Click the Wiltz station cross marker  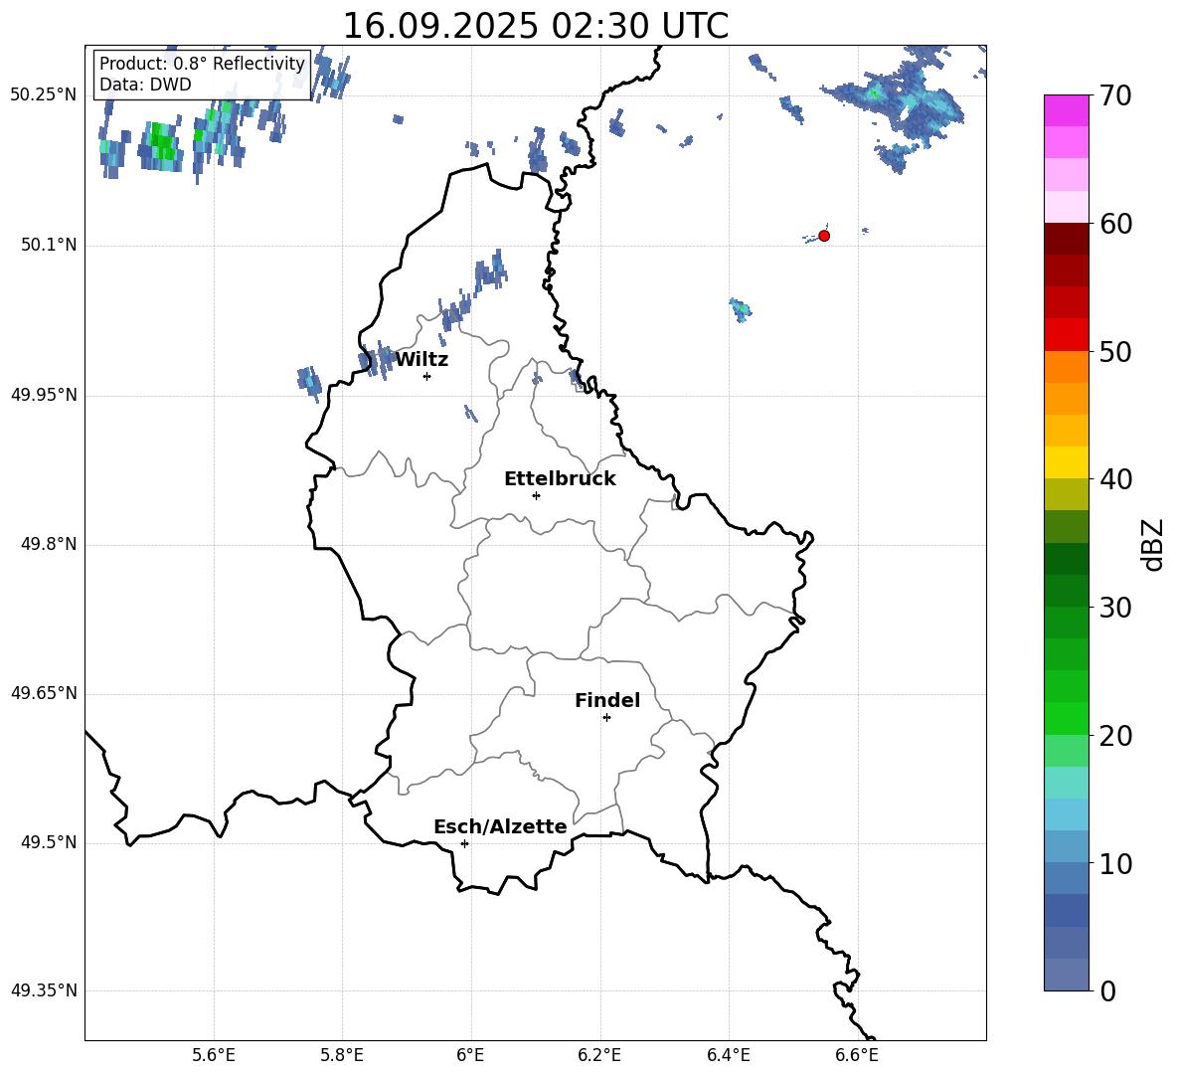click(x=426, y=376)
